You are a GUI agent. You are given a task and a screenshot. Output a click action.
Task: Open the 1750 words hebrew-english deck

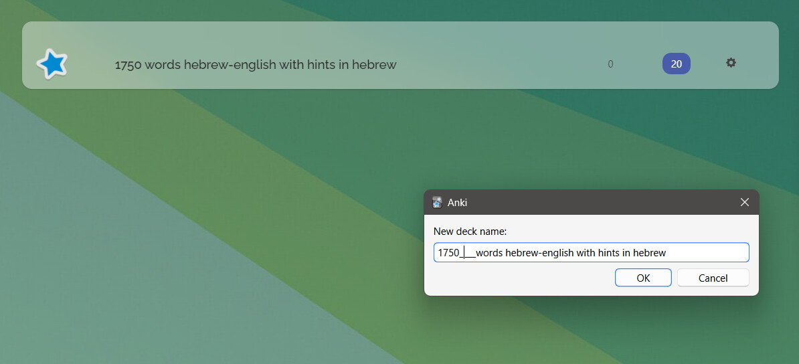[x=256, y=65]
